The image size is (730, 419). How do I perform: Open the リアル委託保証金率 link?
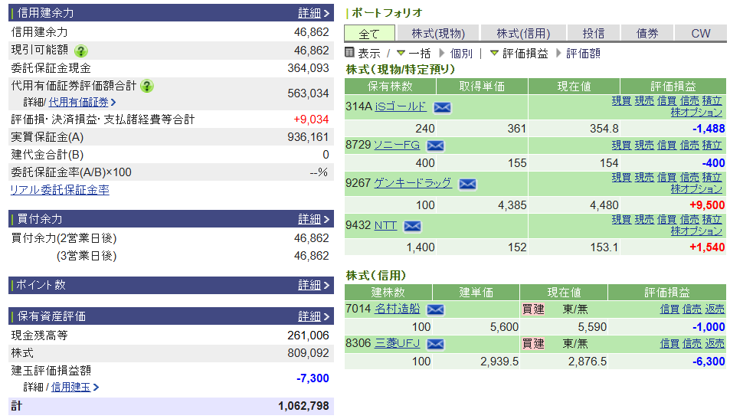pyautogui.click(x=60, y=190)
